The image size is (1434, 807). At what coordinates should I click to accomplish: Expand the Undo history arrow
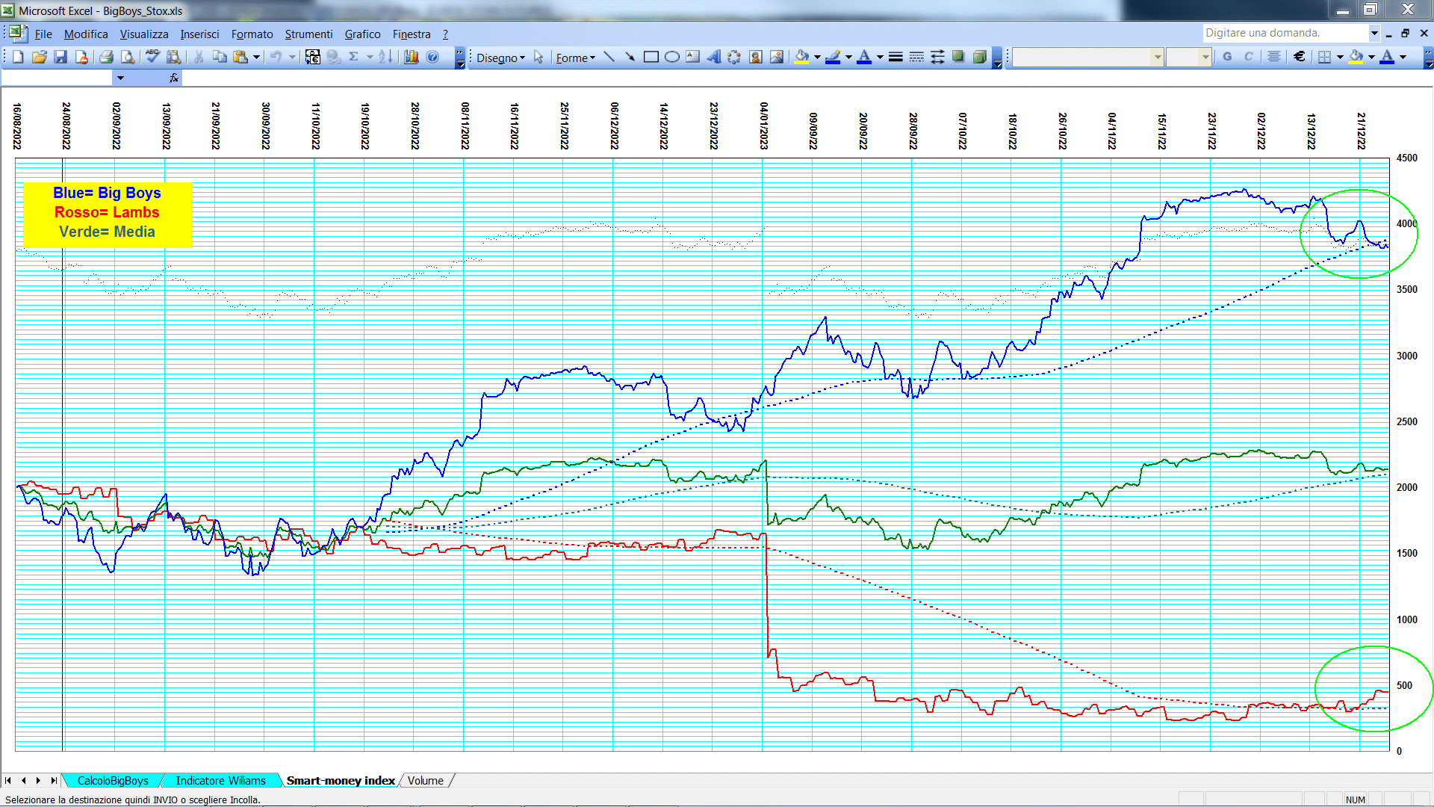(x=292, y=58)
